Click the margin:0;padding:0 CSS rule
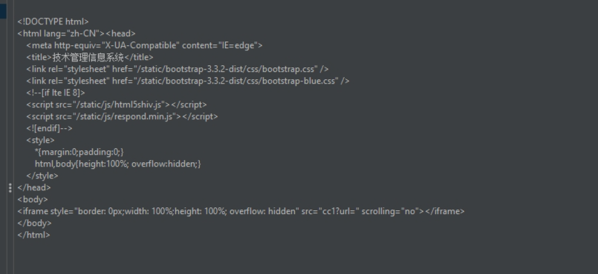Viewport: 598px width, 274px height. tap(79, 152)
